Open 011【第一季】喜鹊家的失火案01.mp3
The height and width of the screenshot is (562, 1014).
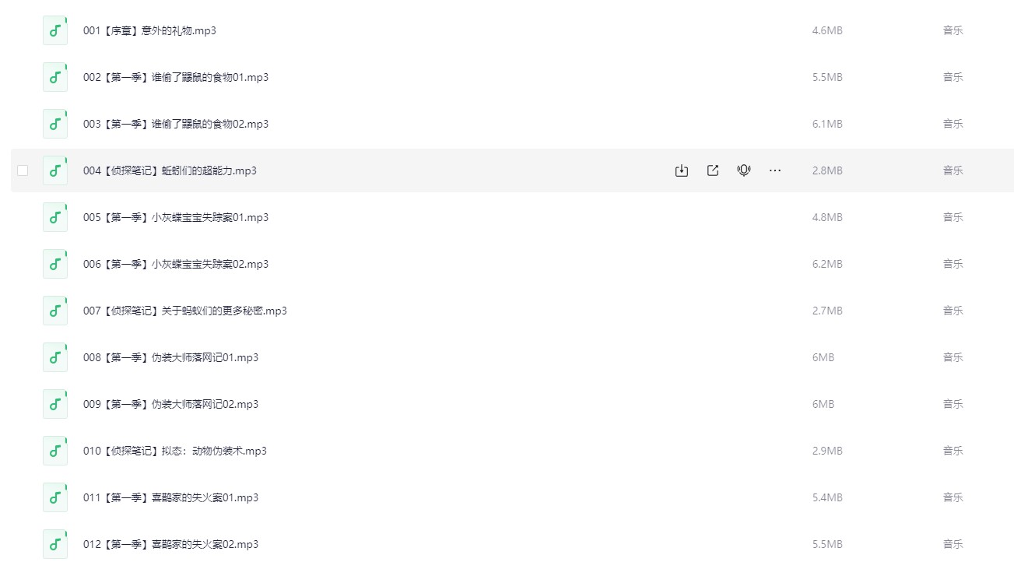[x=170, y=497]
